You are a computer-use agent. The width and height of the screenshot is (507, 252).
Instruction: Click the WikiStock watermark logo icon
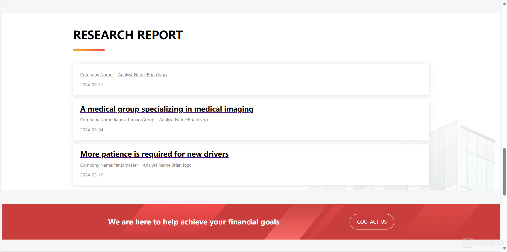click(468, 243)
